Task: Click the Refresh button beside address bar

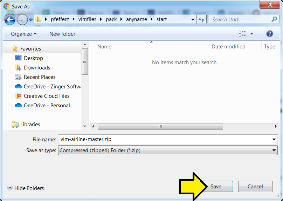Action: click(201, 19)
